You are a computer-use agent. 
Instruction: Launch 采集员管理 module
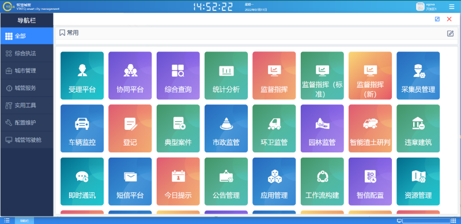418,76
